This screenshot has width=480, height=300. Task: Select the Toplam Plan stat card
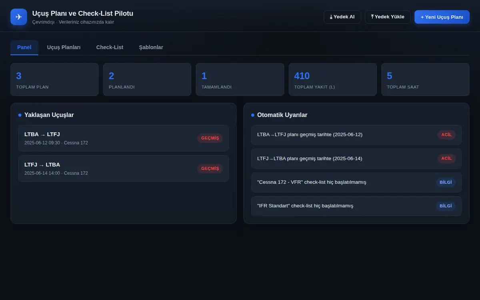click(x=54, y=79)
